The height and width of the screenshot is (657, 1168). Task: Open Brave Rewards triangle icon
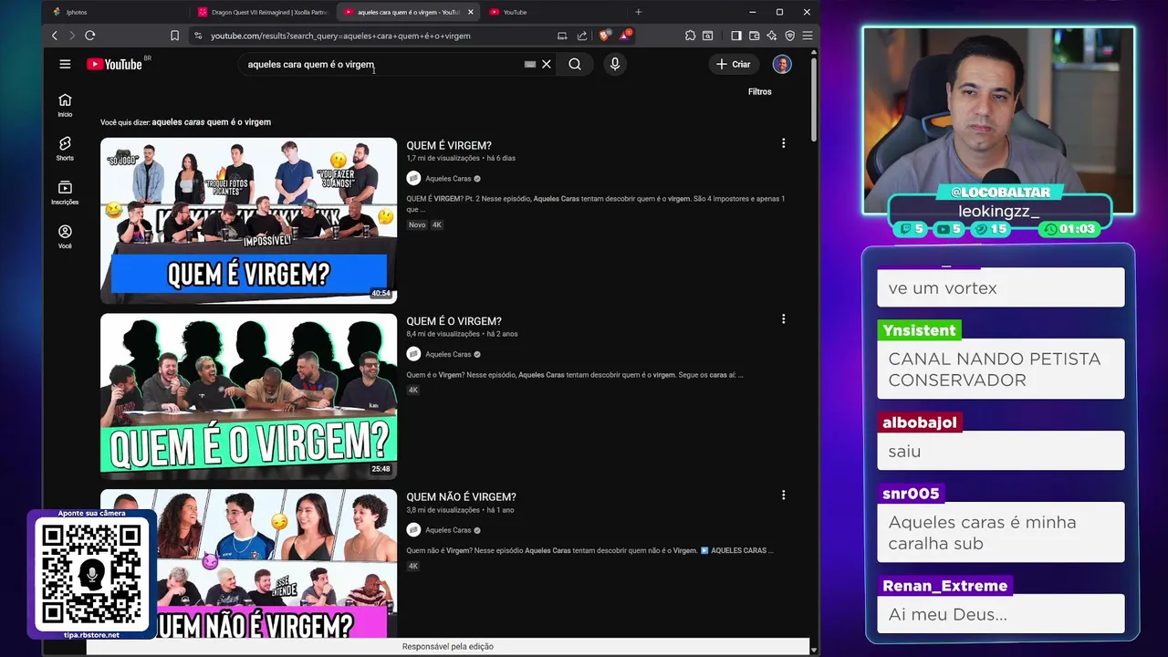tap(625, 35)
